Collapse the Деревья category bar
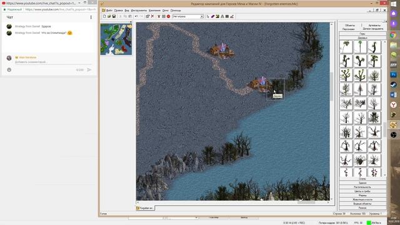 [x=362, y=37]
